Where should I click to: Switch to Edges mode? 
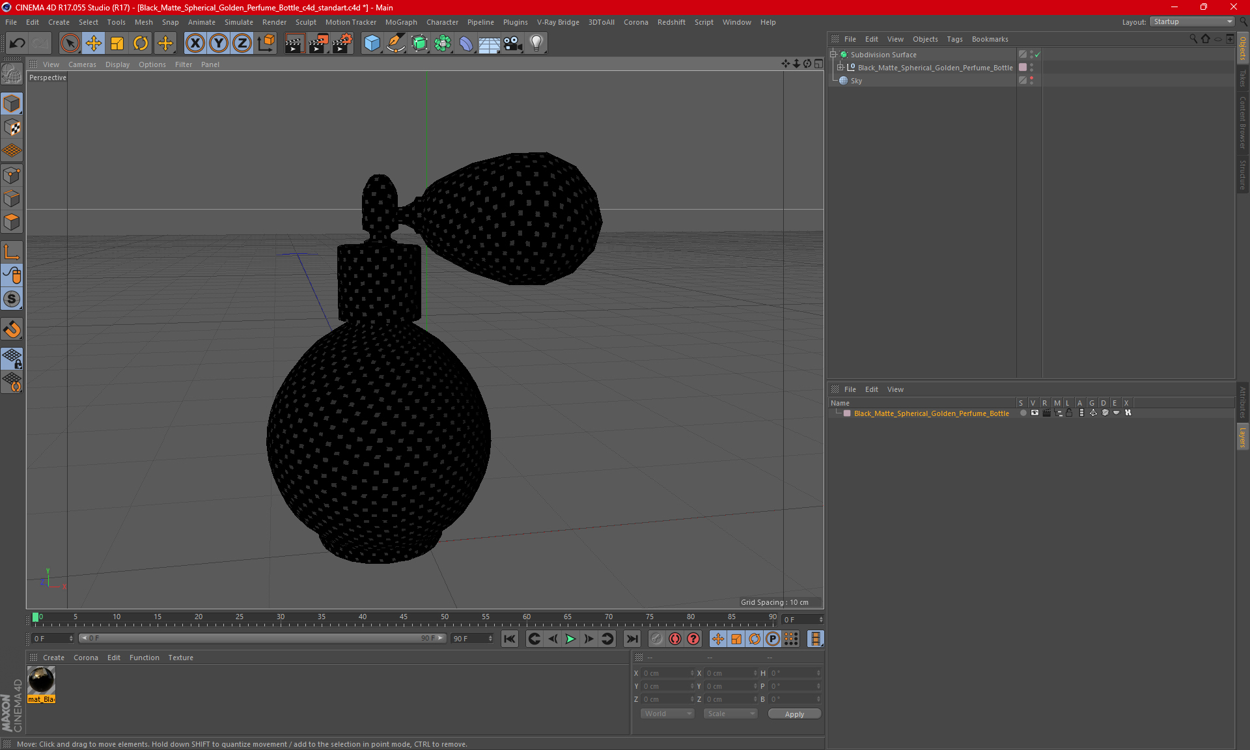(12, 199)
